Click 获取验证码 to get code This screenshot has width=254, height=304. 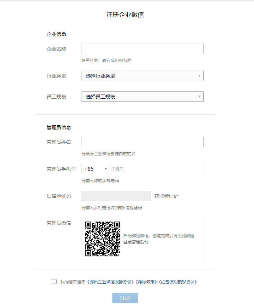tap(166, 196)
